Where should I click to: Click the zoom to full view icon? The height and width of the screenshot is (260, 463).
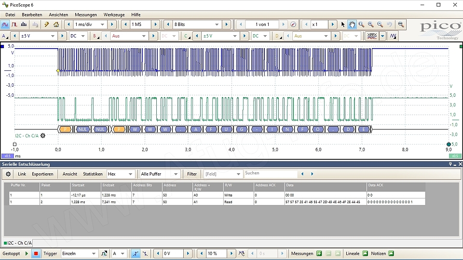pyautogui.click(x=401, y=25)
